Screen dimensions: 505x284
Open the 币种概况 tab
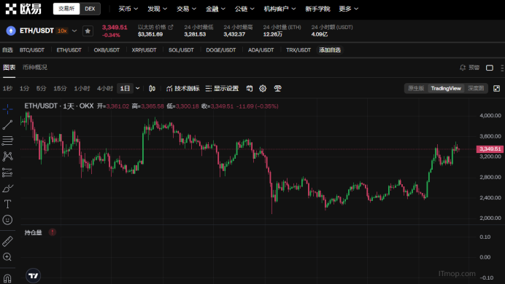[35, 68]
